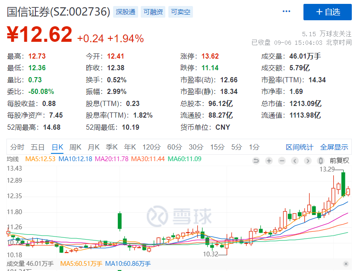Switch to 15分 interval tab

[x=217, y=147]
